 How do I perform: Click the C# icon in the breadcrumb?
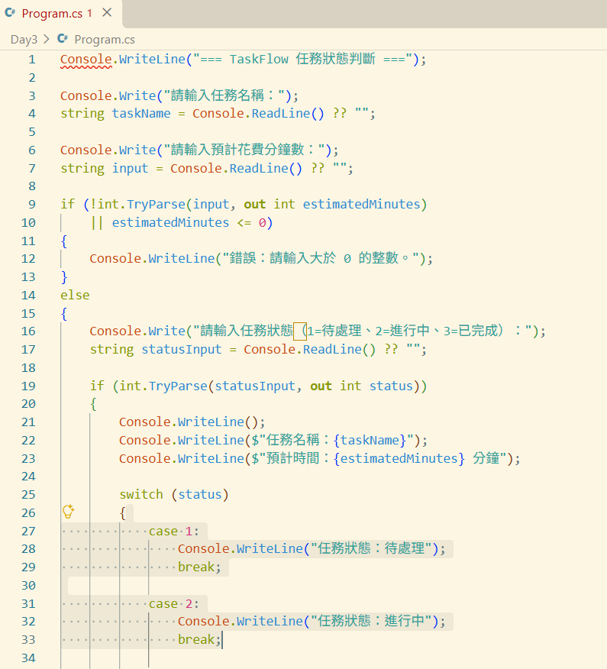(63, 39)
